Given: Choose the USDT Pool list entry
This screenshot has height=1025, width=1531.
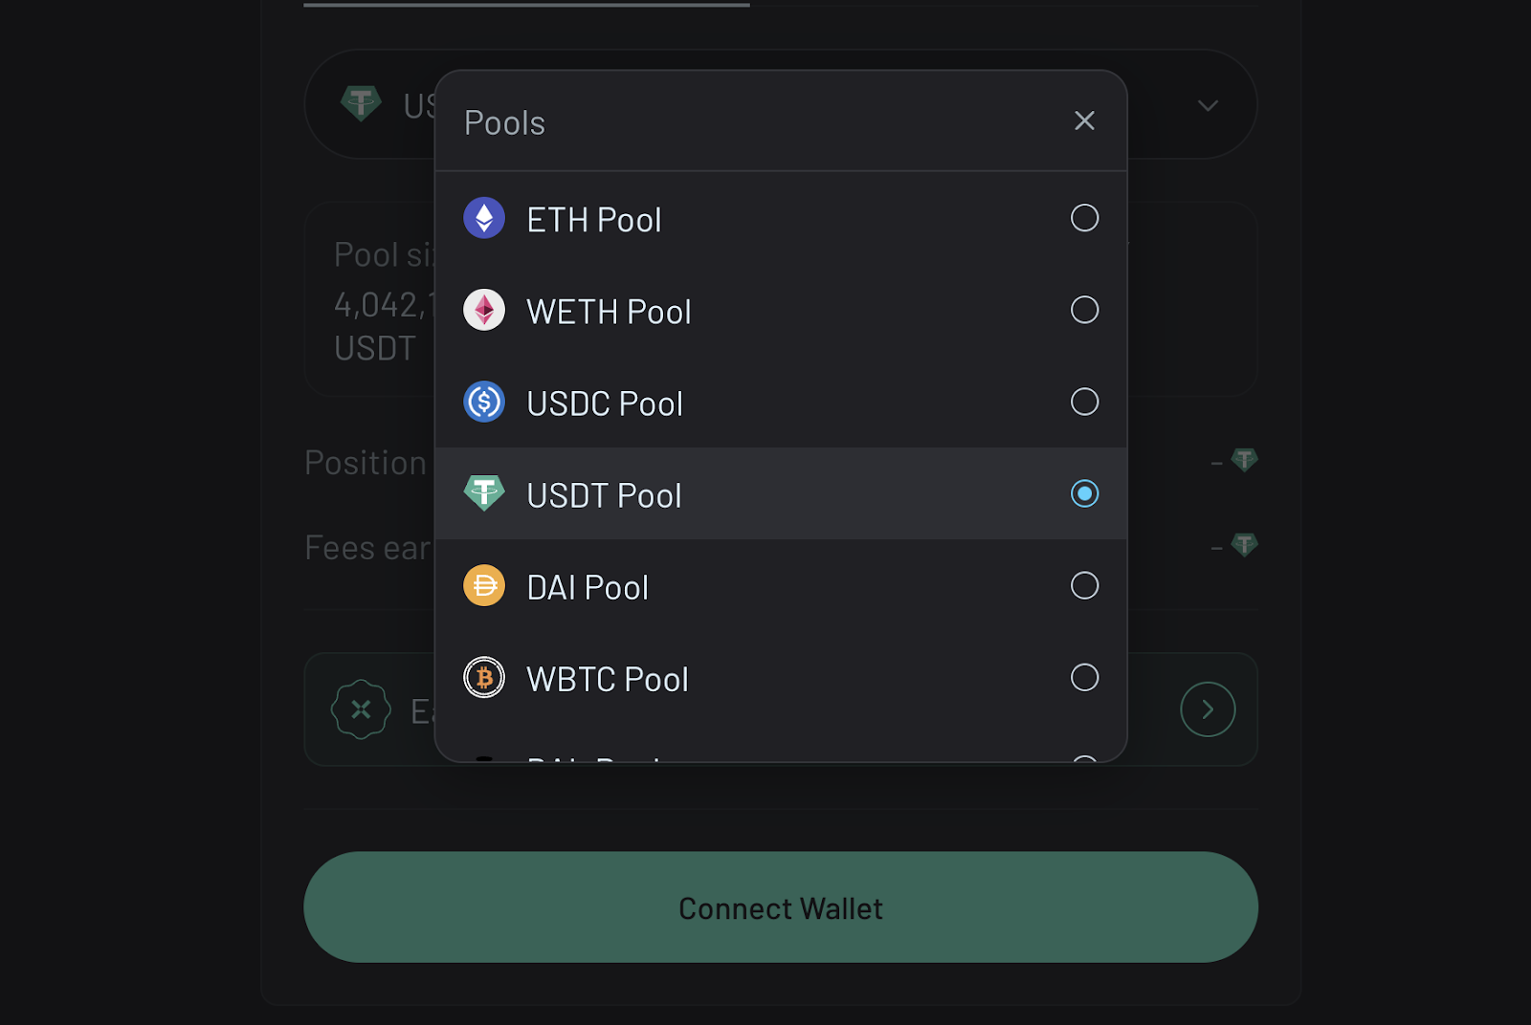Looking at the screenshot, I should click(x=781, y=493).
